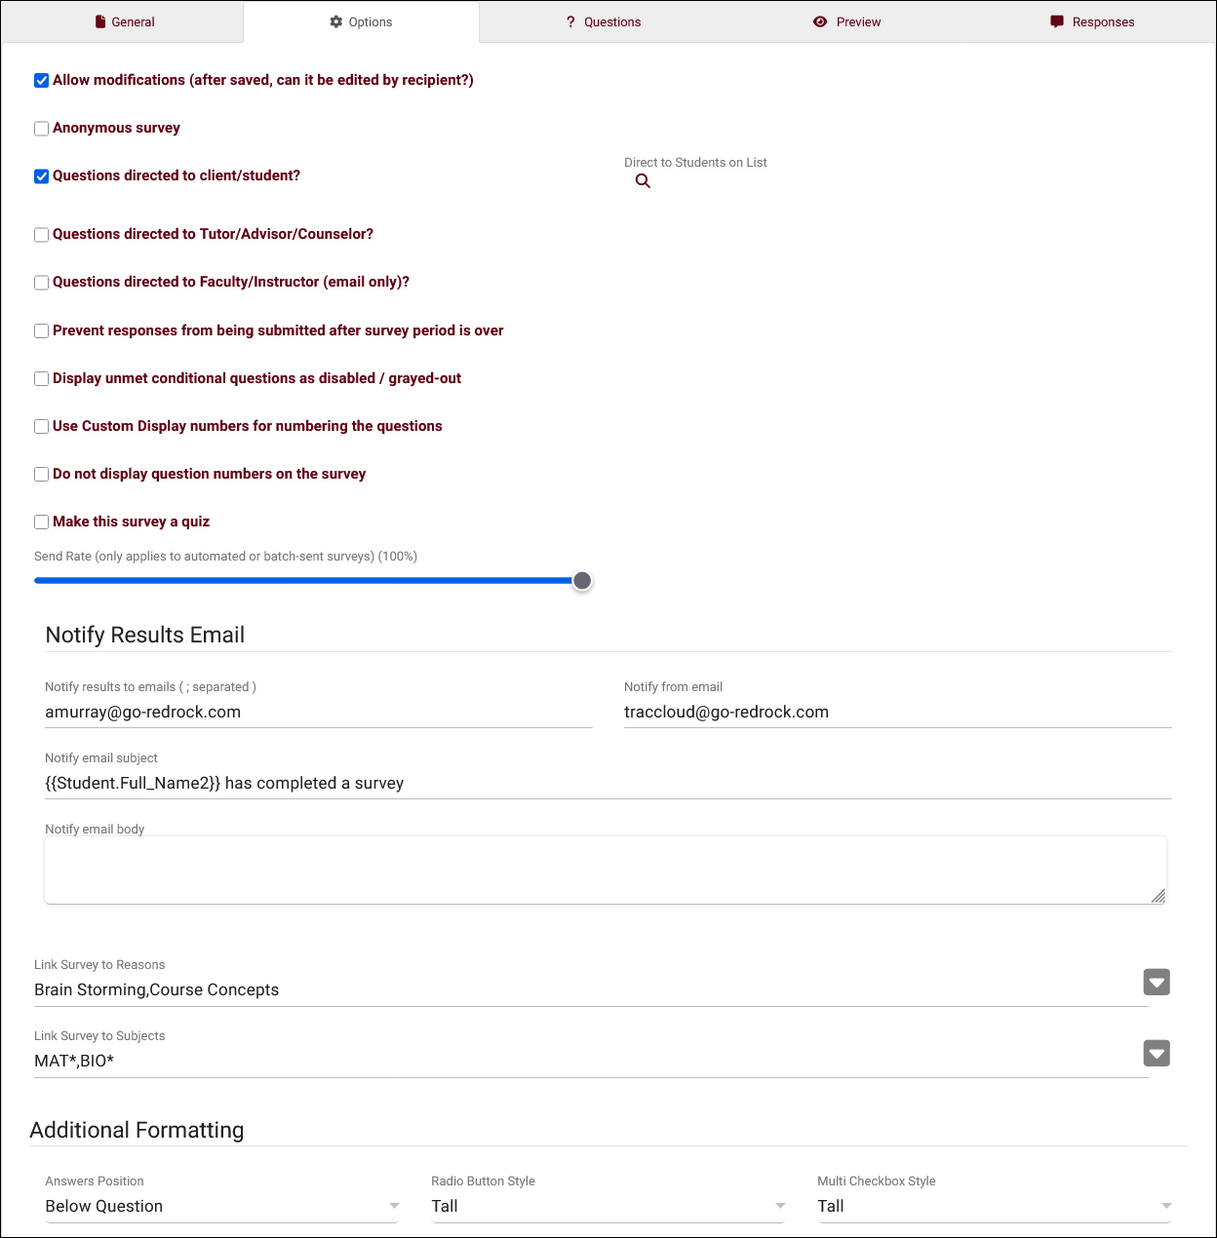The height and width of the screenshot is (1238, 1217).
Task: Click the search magnifier under Direct to Students on List
Action: (643, 181)
